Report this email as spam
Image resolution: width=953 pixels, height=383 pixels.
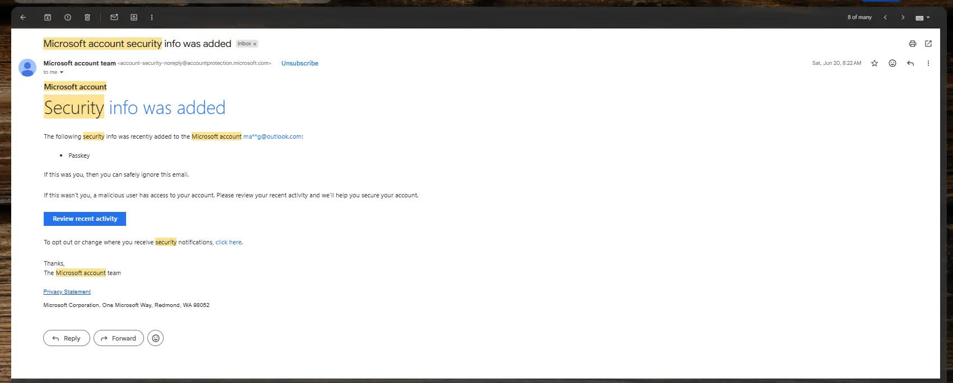coord(68,17)
